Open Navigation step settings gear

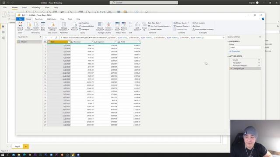[x=259, y=63]
